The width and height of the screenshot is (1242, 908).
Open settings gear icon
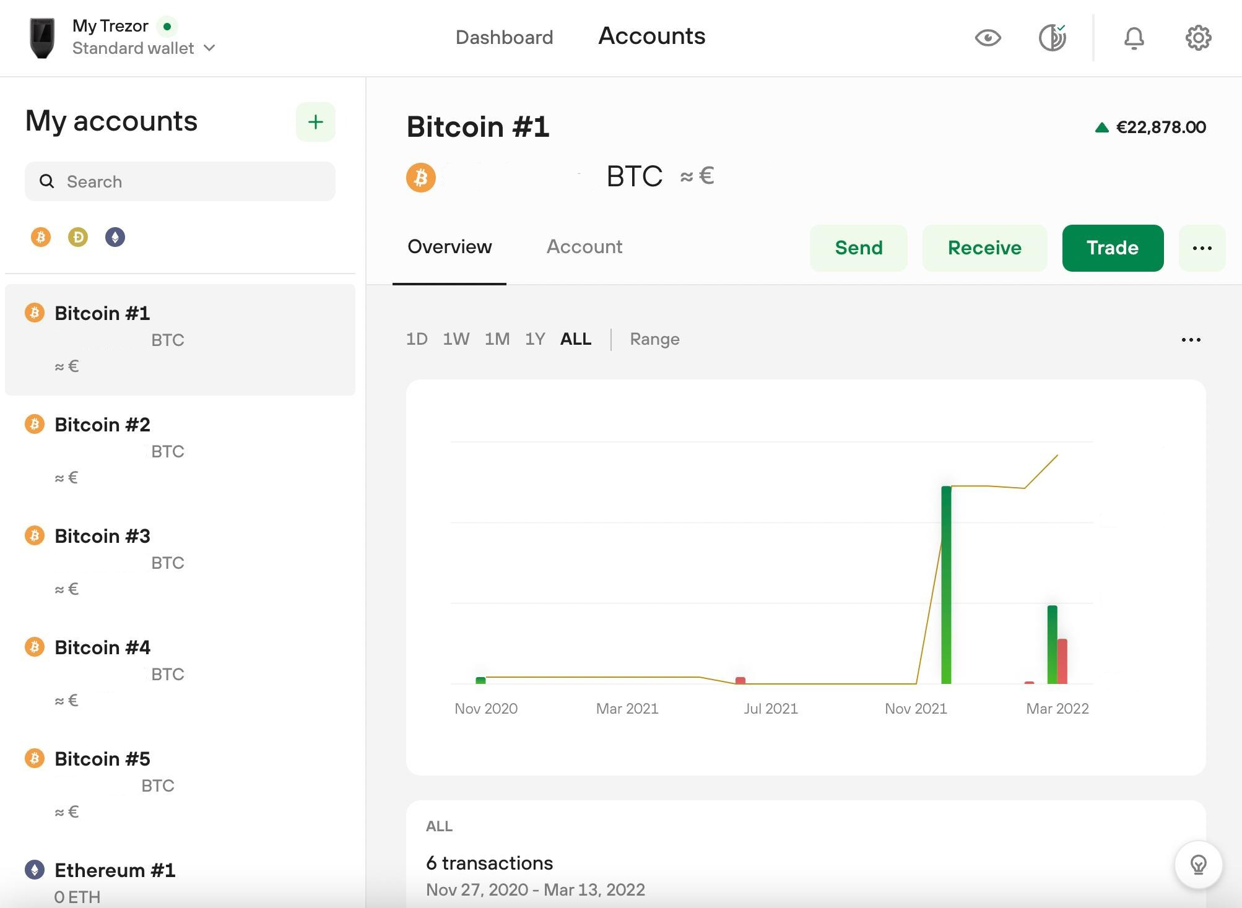pos(1198,38)
